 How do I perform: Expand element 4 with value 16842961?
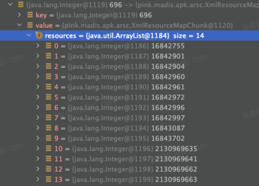[x=38, y=87]
